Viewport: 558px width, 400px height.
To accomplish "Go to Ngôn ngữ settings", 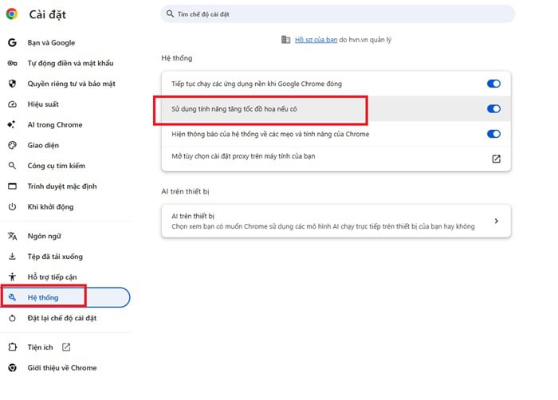I will (x=44, y=237).
